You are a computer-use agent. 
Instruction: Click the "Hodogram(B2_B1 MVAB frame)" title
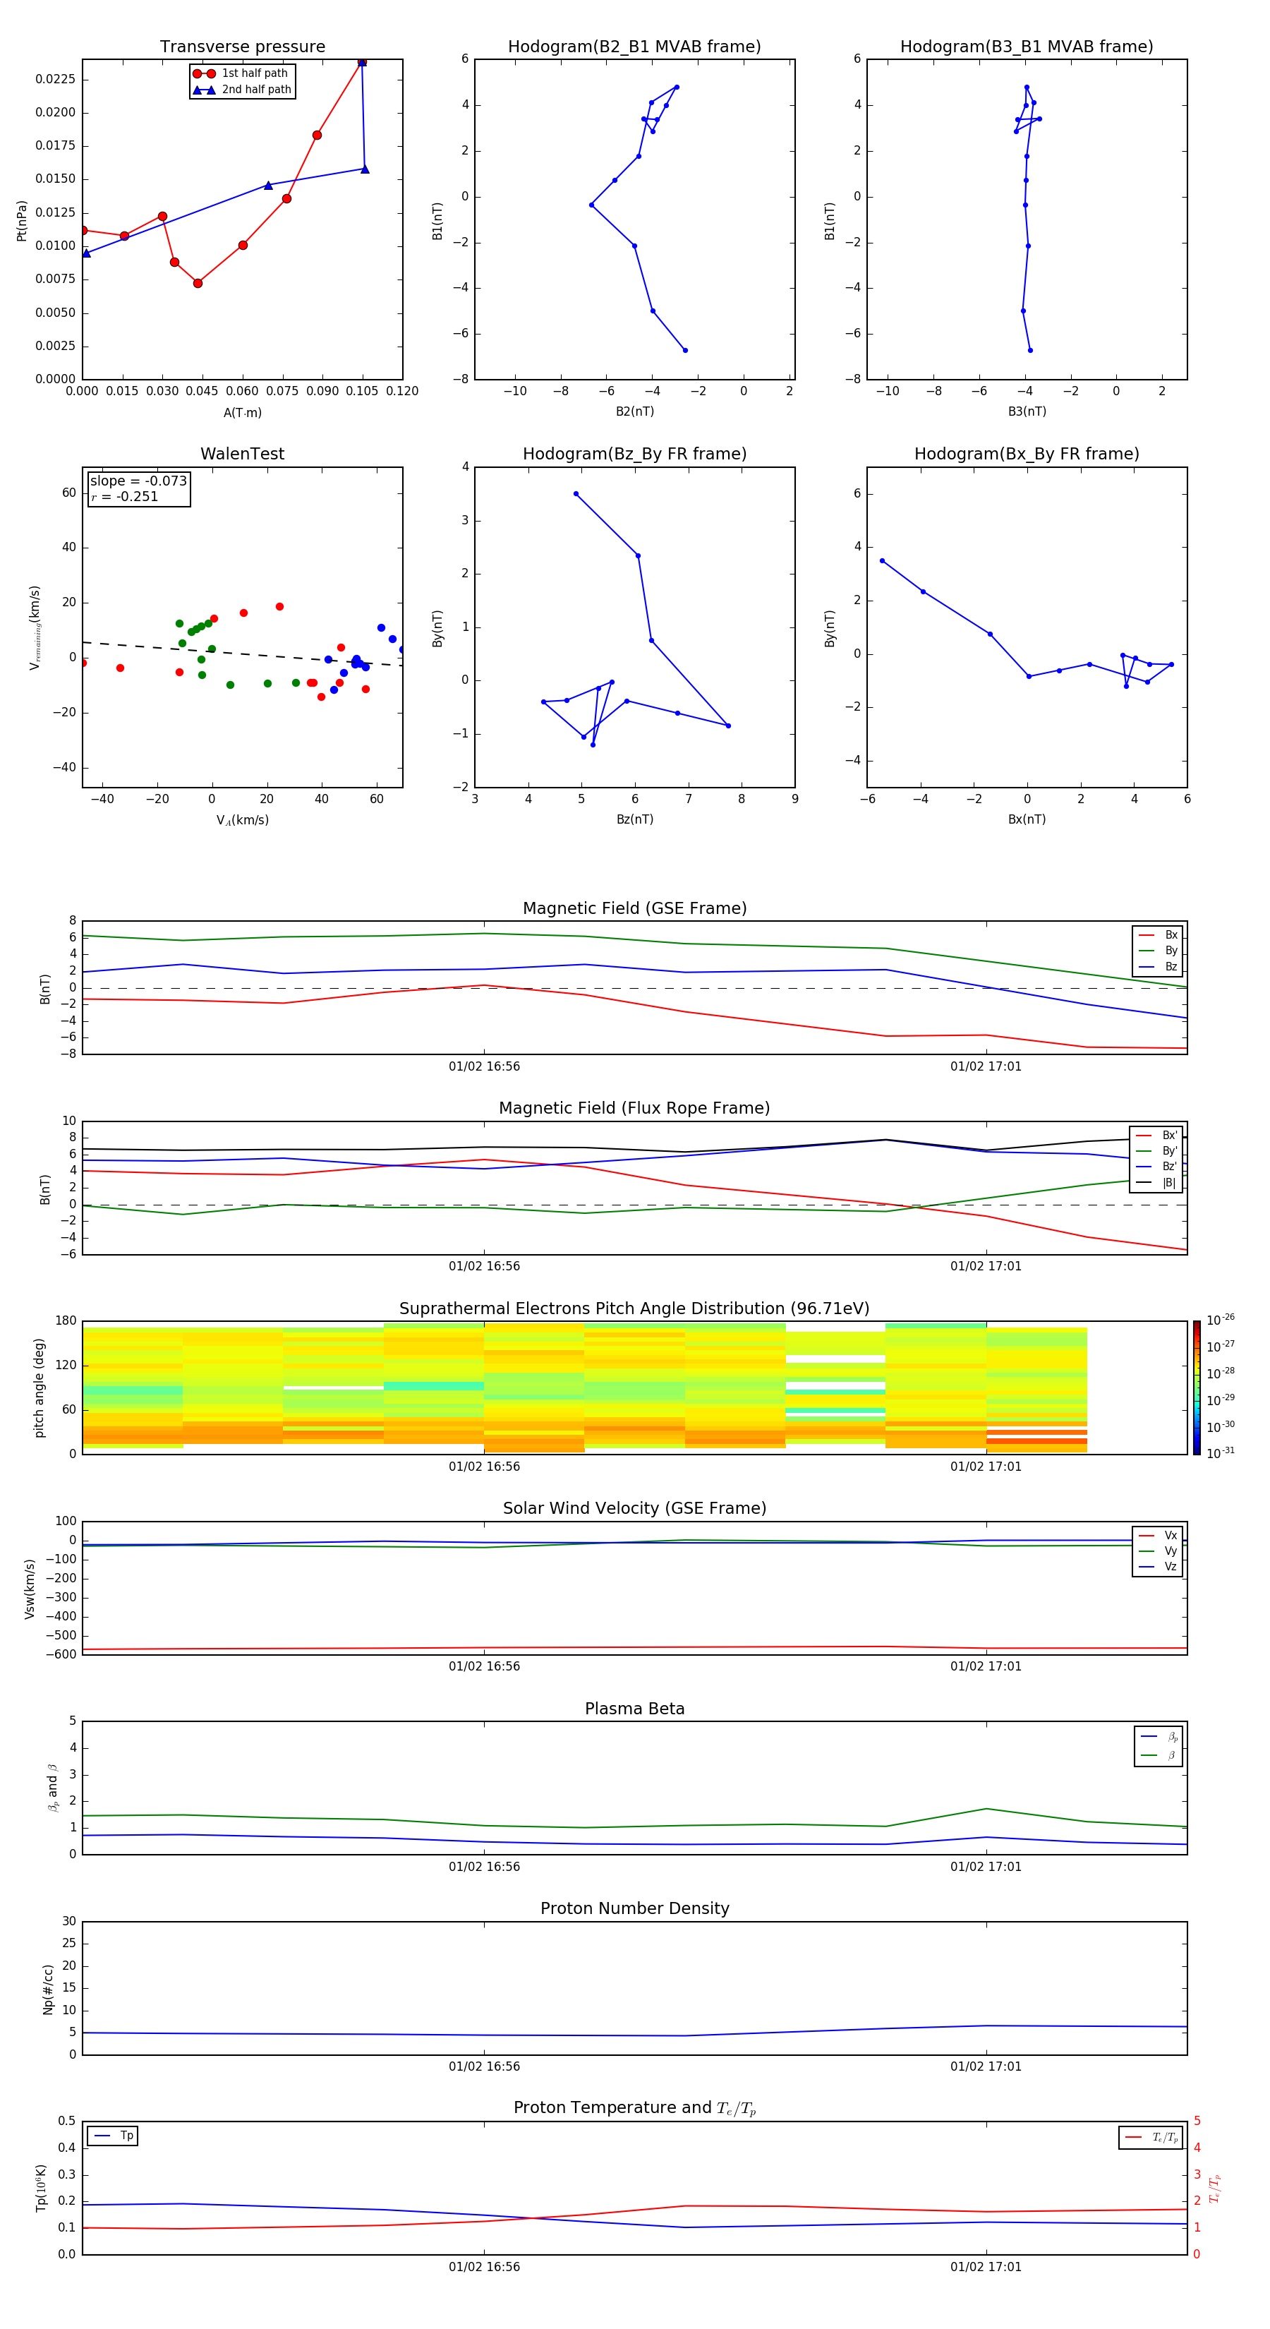coord(634,47)
